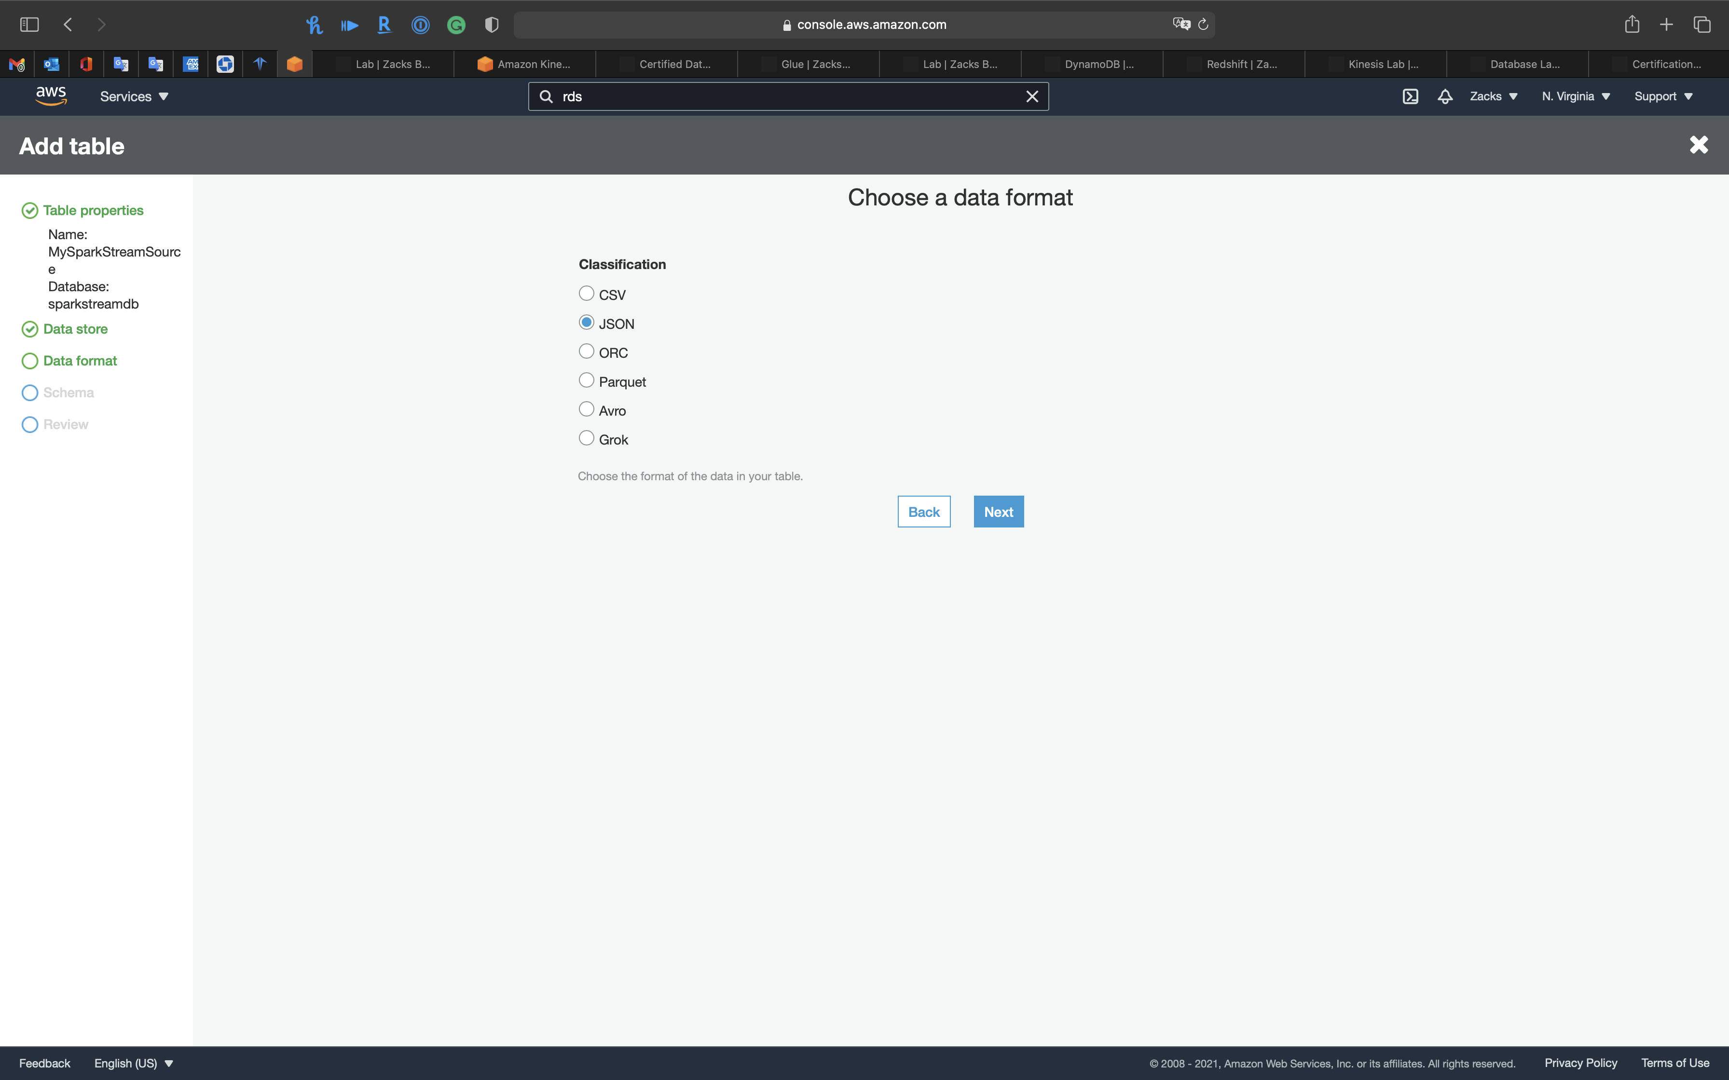Open AWS CloudShell icon
This screenshot has height=1080, width=1729.
(x=1410, y=96)
